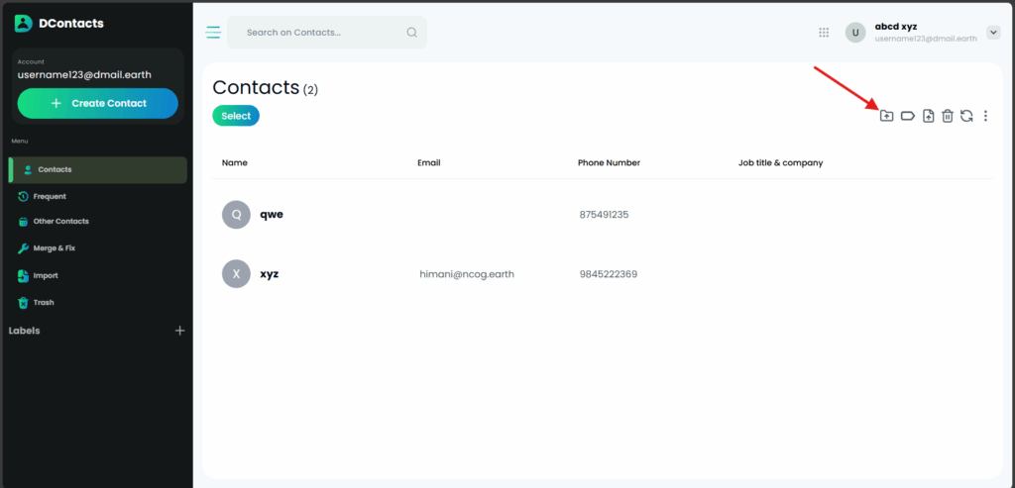This screenshot has height=488, width=1015.
Task: Click the X avatar for contact xyz
Action: tap(236, 274)
